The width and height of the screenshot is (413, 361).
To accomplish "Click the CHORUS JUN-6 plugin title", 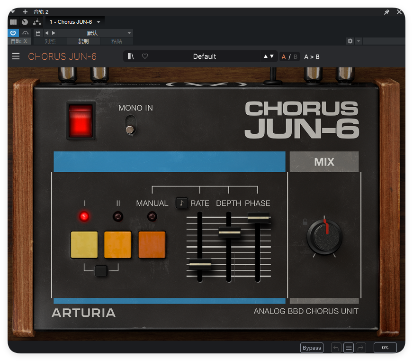I will 63,56.
